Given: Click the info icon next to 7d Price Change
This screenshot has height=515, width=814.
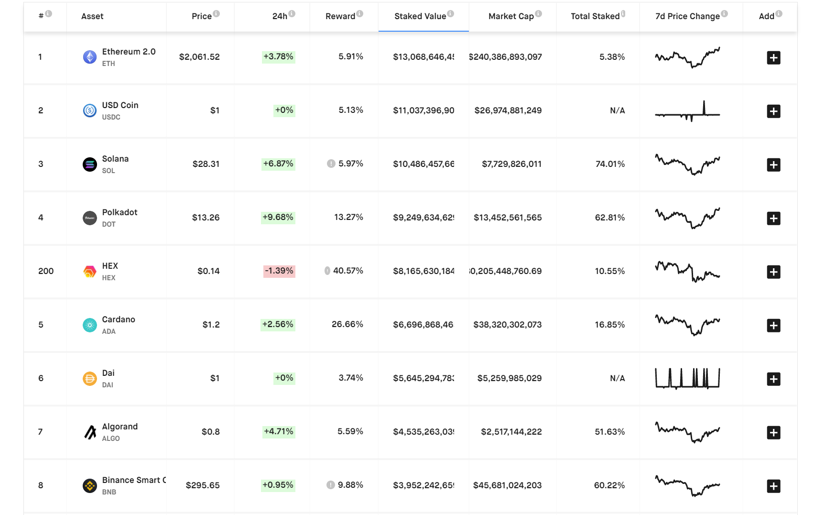Looking at the screenshot, I should pyautogui.click(x=725, y=13).
